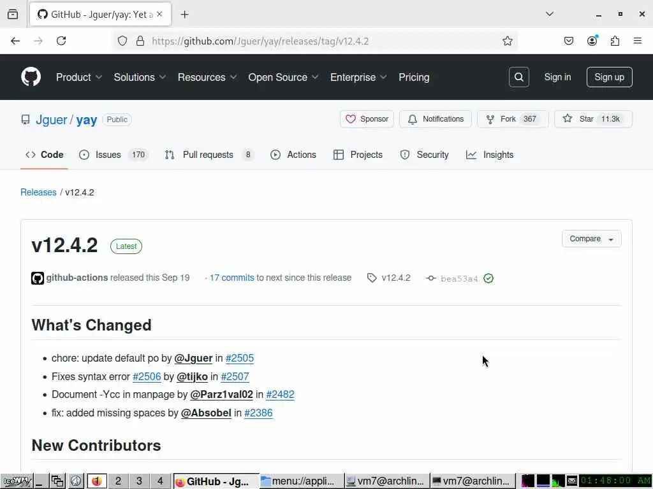Screen dimensions: 653x489
Task: Expand the Resources menu
Action: point(207,77)
